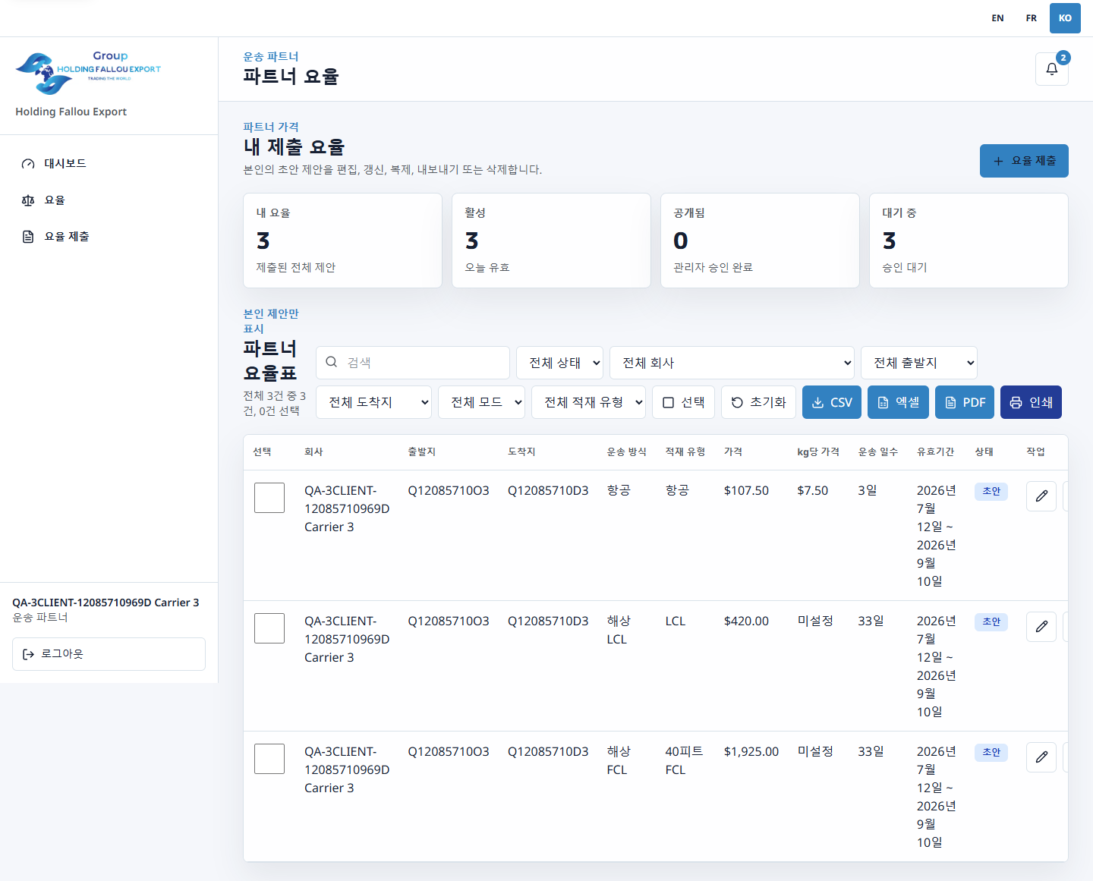Check the $420.00 rate row checkbox

(x=269, y=628)
